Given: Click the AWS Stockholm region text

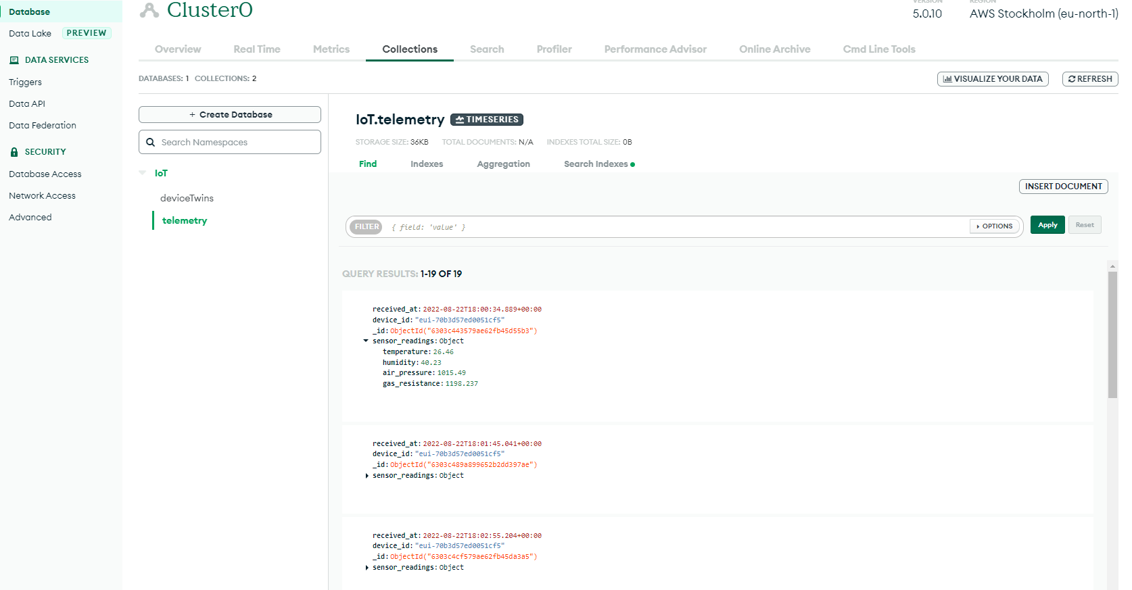Looking at the screenshot, I should (1043, 14).
